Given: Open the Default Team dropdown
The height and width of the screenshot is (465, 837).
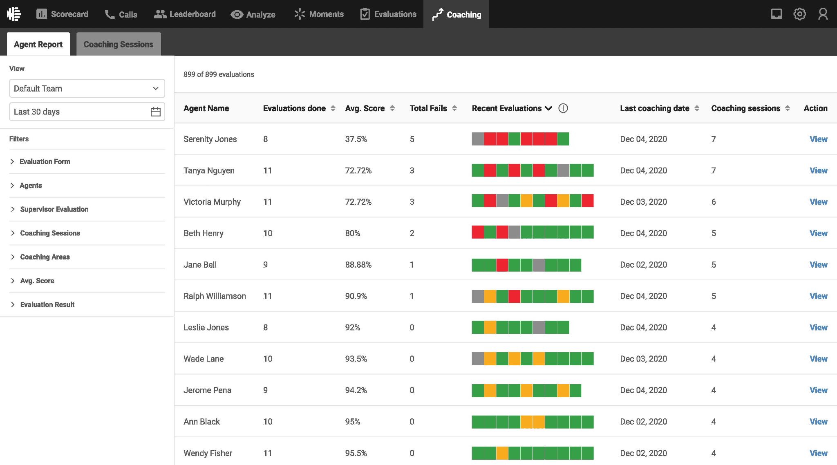Looking at the screenshot, I should click(x=87, y=88).
